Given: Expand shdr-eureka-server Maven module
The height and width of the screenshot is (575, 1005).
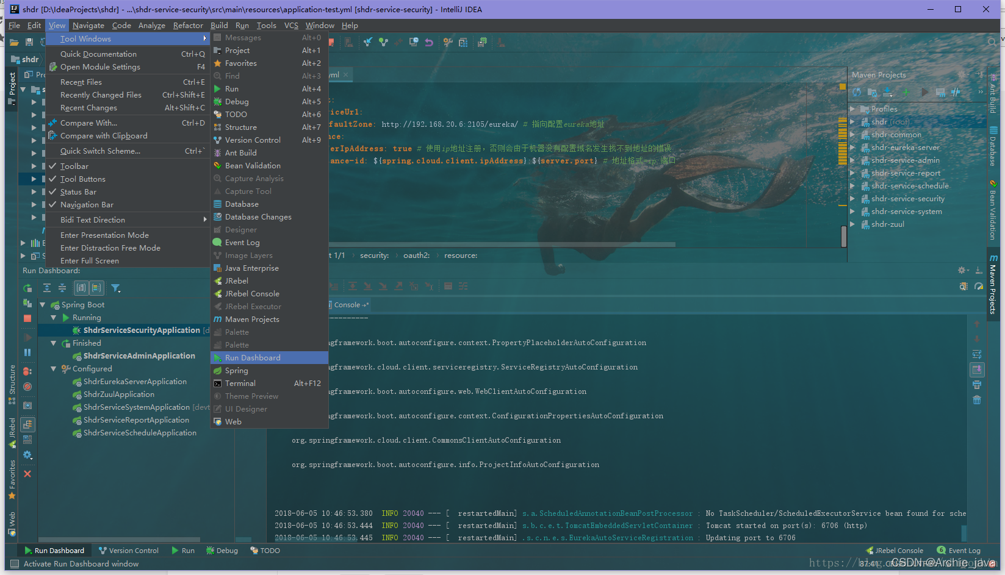Looking at the screenshot, I should coord(852,148).
